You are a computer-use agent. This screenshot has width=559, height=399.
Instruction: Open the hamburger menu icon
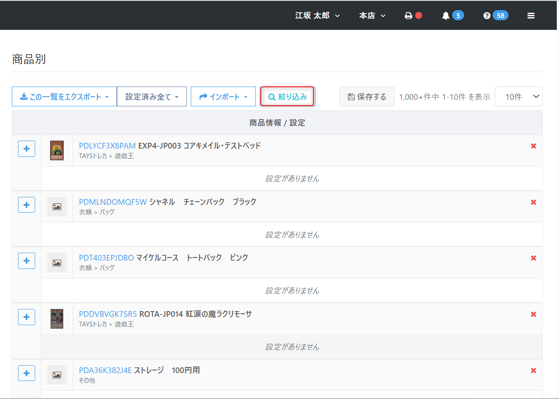point(531,16)
